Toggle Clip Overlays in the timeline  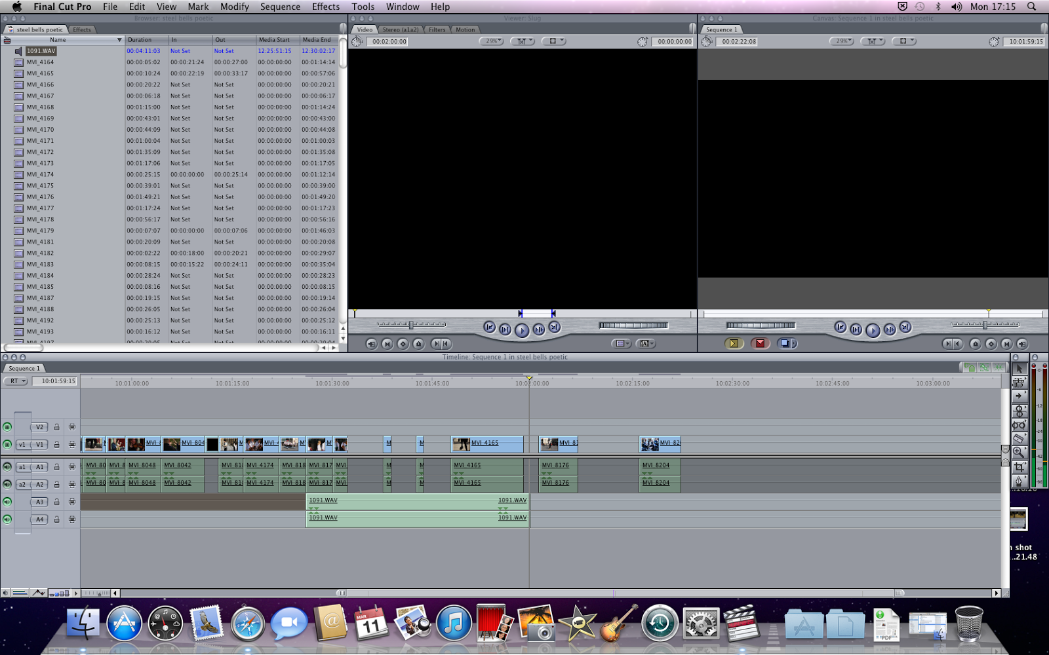[x=39, y=593]
